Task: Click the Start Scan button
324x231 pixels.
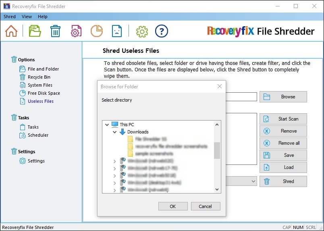Action: click(283, 119)
